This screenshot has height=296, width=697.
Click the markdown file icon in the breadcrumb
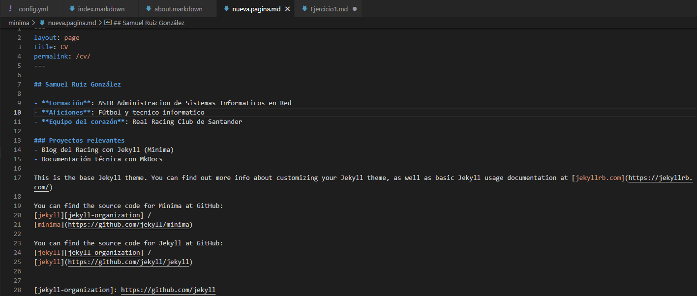coord(42,23)
